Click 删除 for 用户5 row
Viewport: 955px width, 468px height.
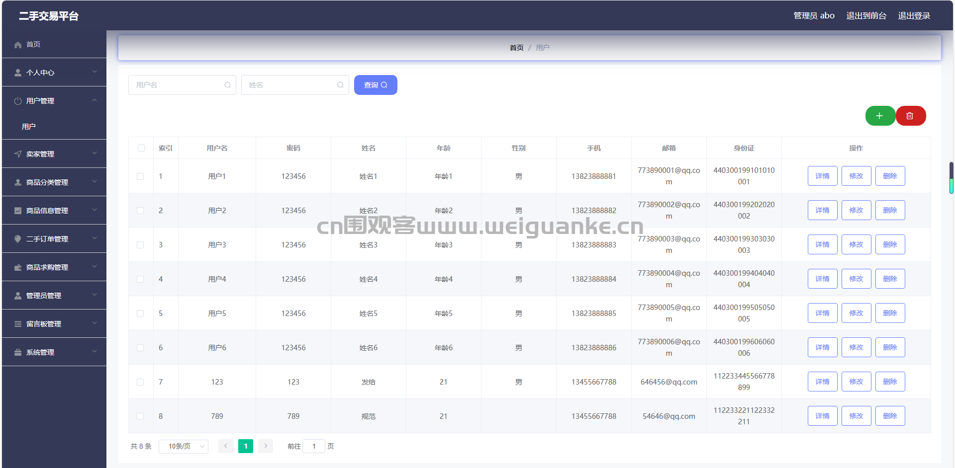(x=890, y=313)
